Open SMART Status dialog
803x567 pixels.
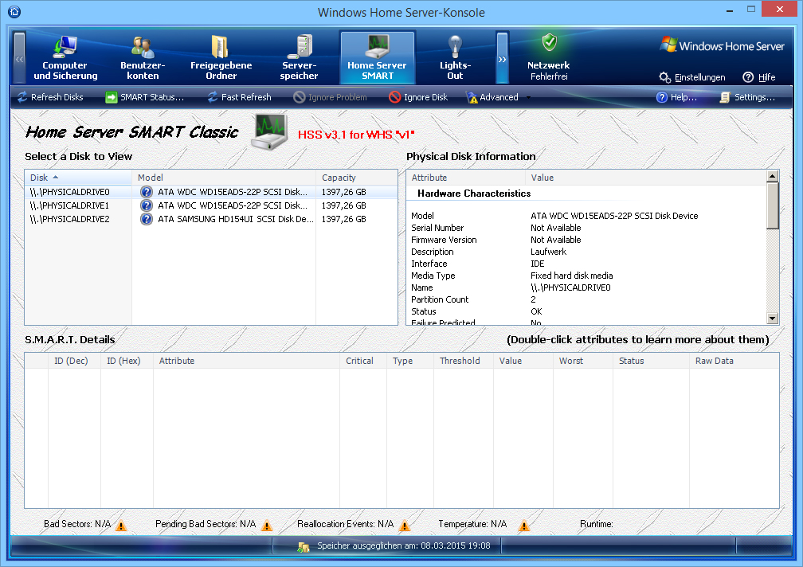pos(144,97)
